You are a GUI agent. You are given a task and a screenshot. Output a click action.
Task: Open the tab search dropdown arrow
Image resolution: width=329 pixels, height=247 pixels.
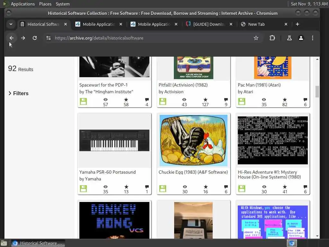pyautogui.click(x=11, y=24)
